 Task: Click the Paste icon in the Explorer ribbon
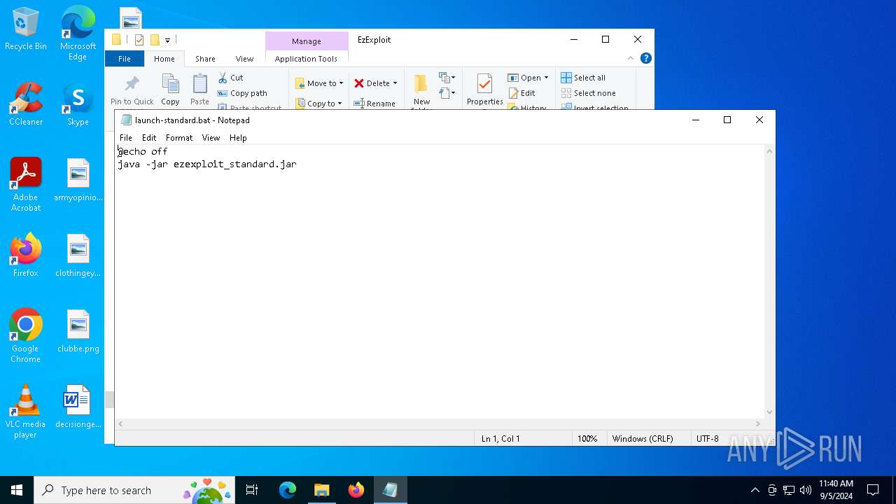199,89
